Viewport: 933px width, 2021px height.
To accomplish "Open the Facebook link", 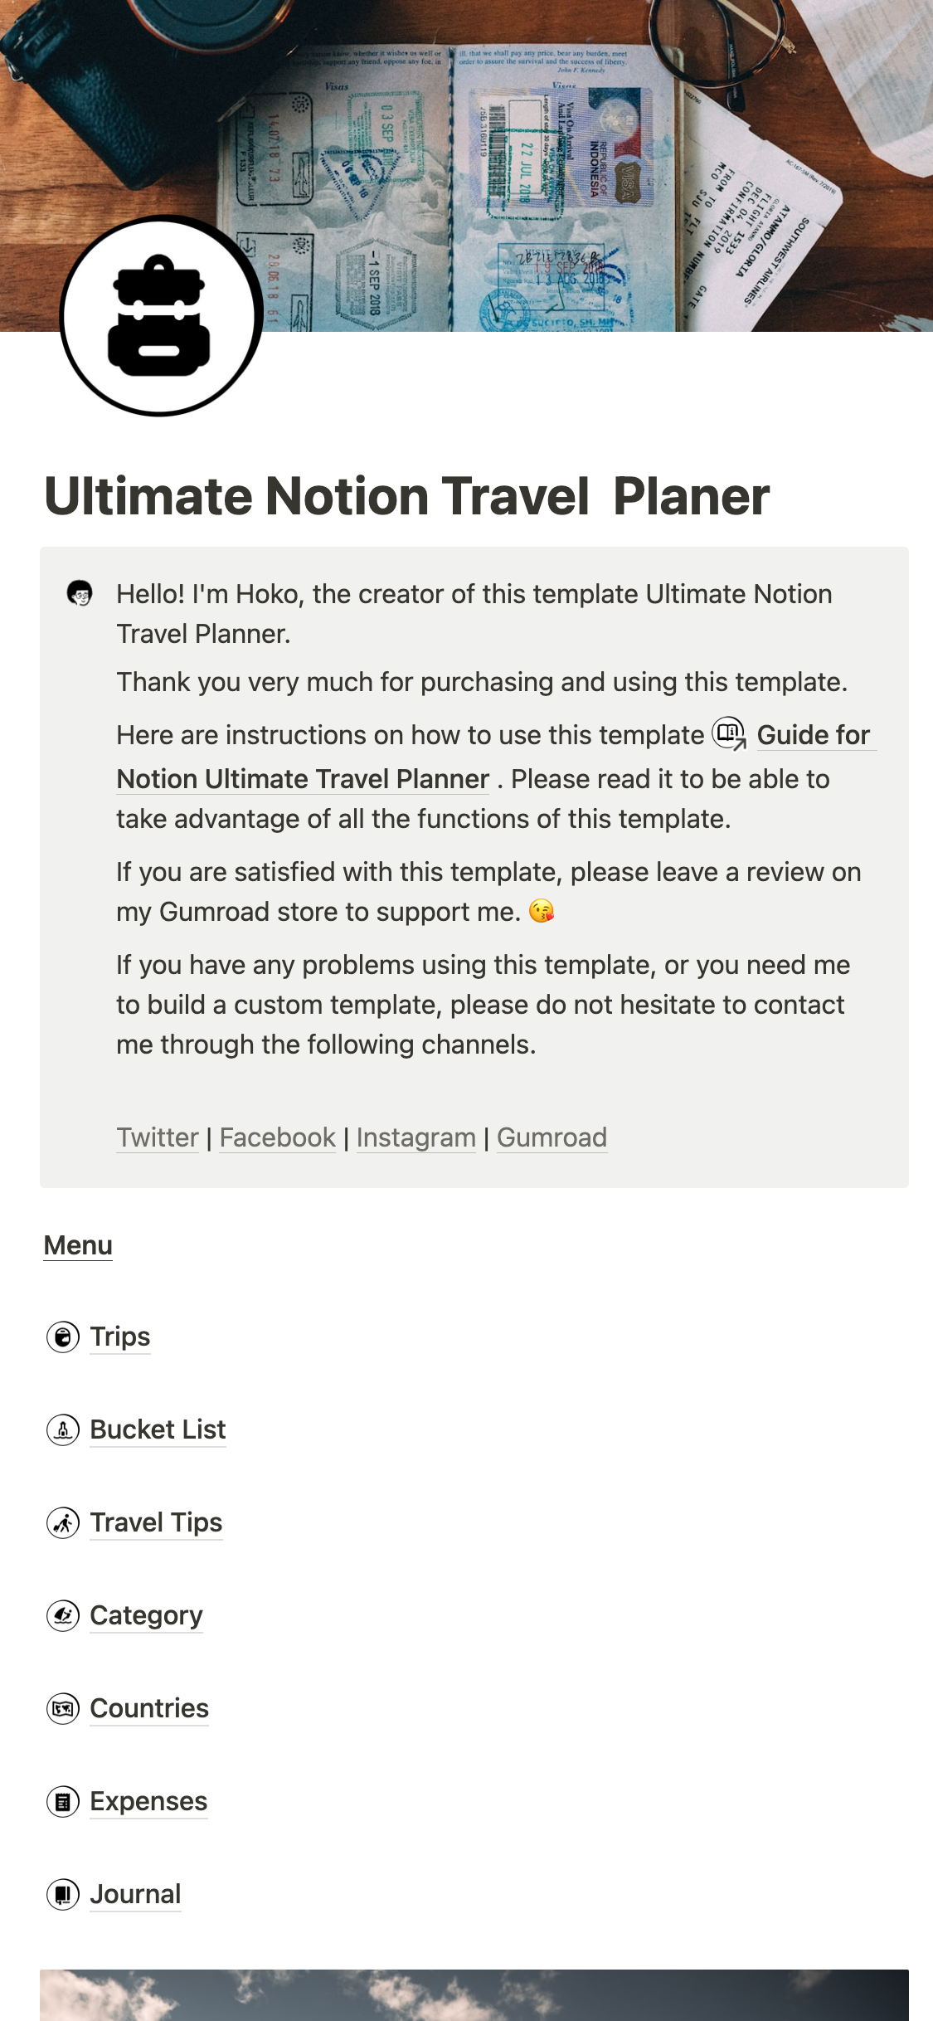I will click(277, 1137).
